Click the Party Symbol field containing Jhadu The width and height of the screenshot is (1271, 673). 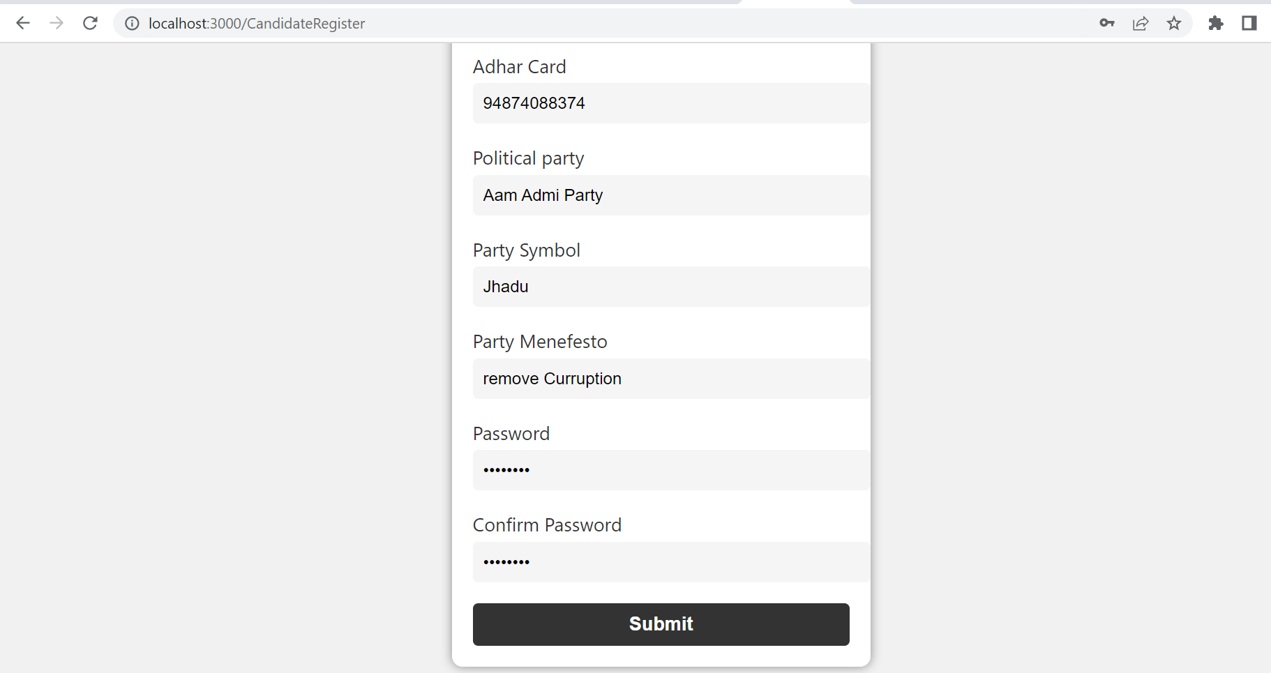pos(670,287)
